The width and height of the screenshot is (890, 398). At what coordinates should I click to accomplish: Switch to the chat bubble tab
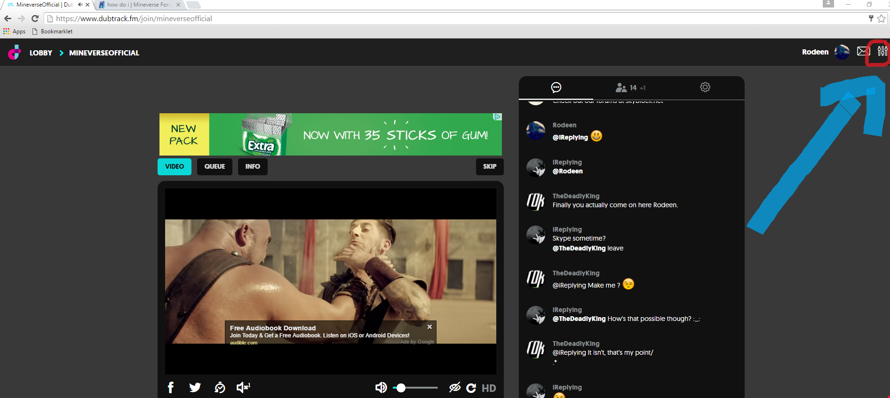tap(556, 87)
